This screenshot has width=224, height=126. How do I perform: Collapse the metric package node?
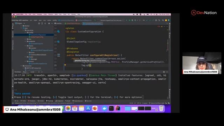[x=25, y=46]
